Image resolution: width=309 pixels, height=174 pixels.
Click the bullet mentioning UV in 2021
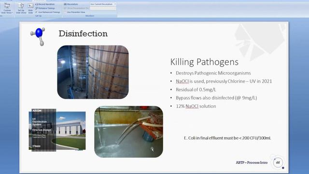[x=224, y=81]
